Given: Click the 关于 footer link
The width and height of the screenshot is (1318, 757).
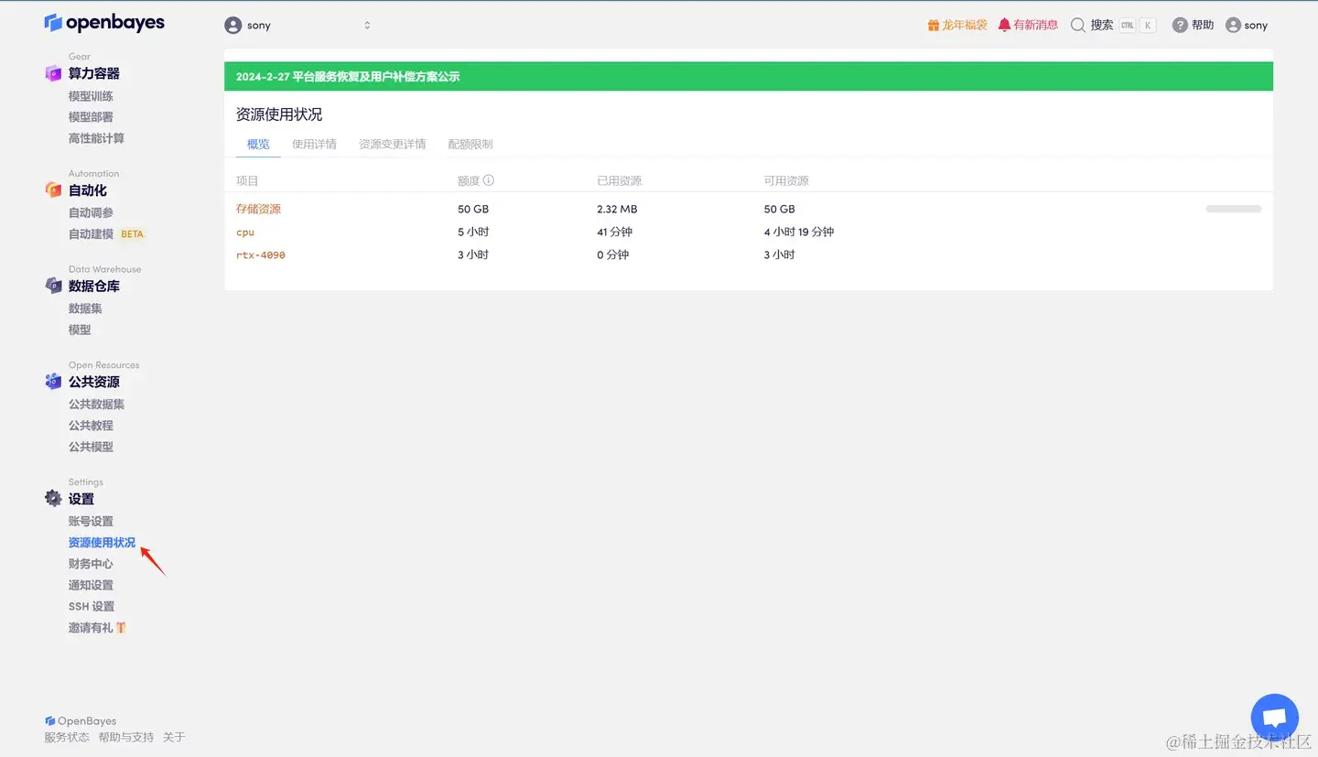Looking at the screenshot, I should (x=174, y=737).
